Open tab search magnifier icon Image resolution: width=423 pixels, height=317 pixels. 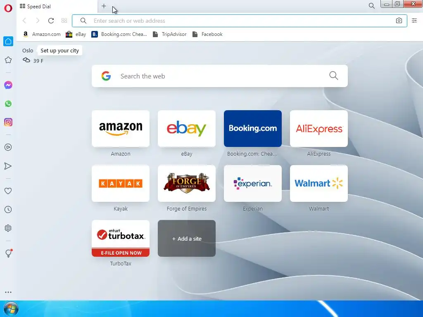(x=371, y=6)
